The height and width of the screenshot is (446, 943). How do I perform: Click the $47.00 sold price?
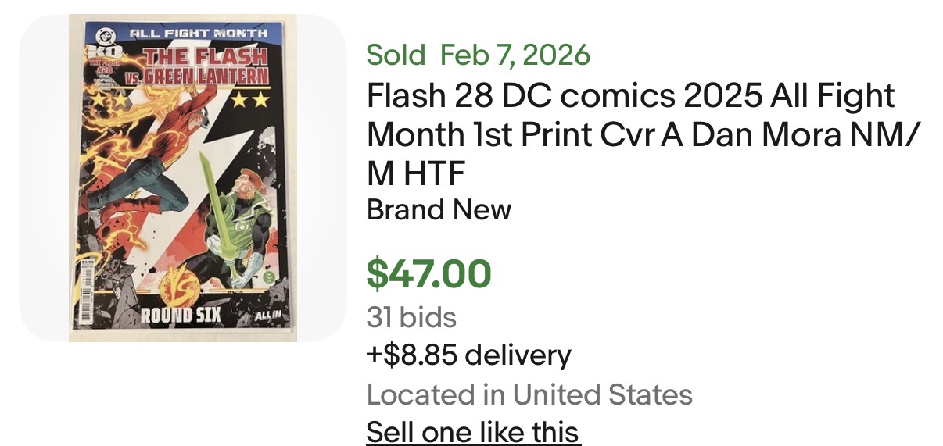point(428,273)
